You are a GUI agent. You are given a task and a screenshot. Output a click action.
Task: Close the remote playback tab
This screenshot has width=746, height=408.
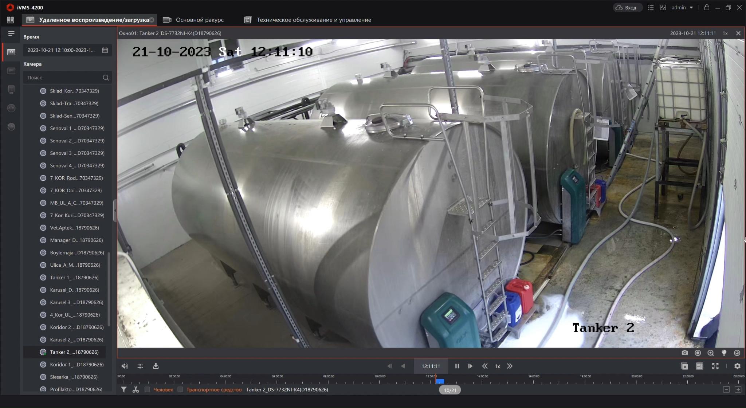(152, 20)
